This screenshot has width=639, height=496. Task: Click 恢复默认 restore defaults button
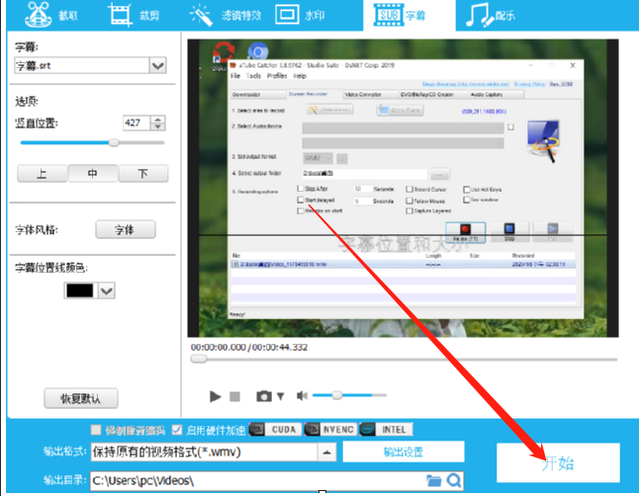point(81,398)
